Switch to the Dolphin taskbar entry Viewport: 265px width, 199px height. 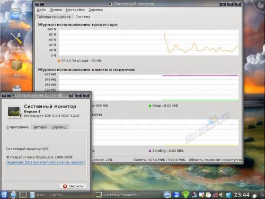46,195
